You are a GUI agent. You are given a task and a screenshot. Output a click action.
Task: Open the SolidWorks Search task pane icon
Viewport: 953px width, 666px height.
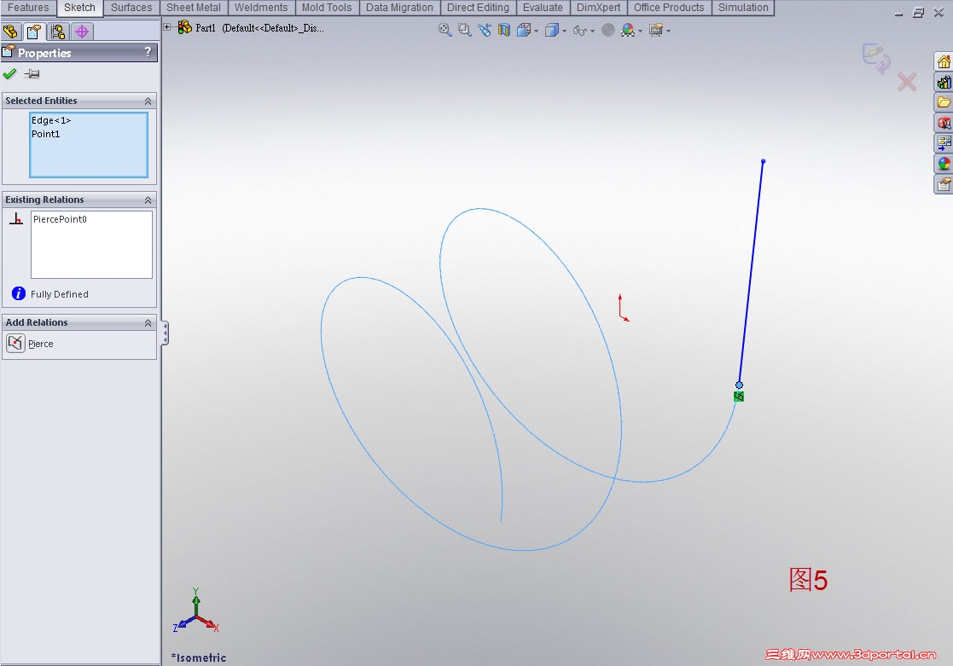tap(944, 123)
